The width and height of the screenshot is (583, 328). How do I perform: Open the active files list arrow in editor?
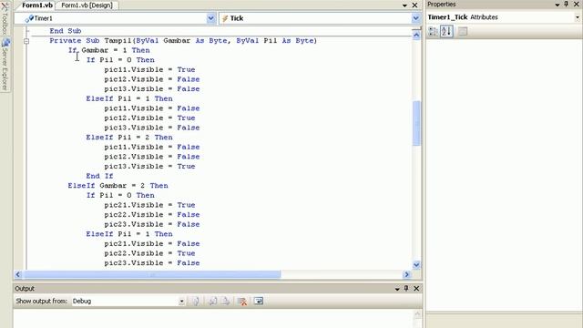404,5
